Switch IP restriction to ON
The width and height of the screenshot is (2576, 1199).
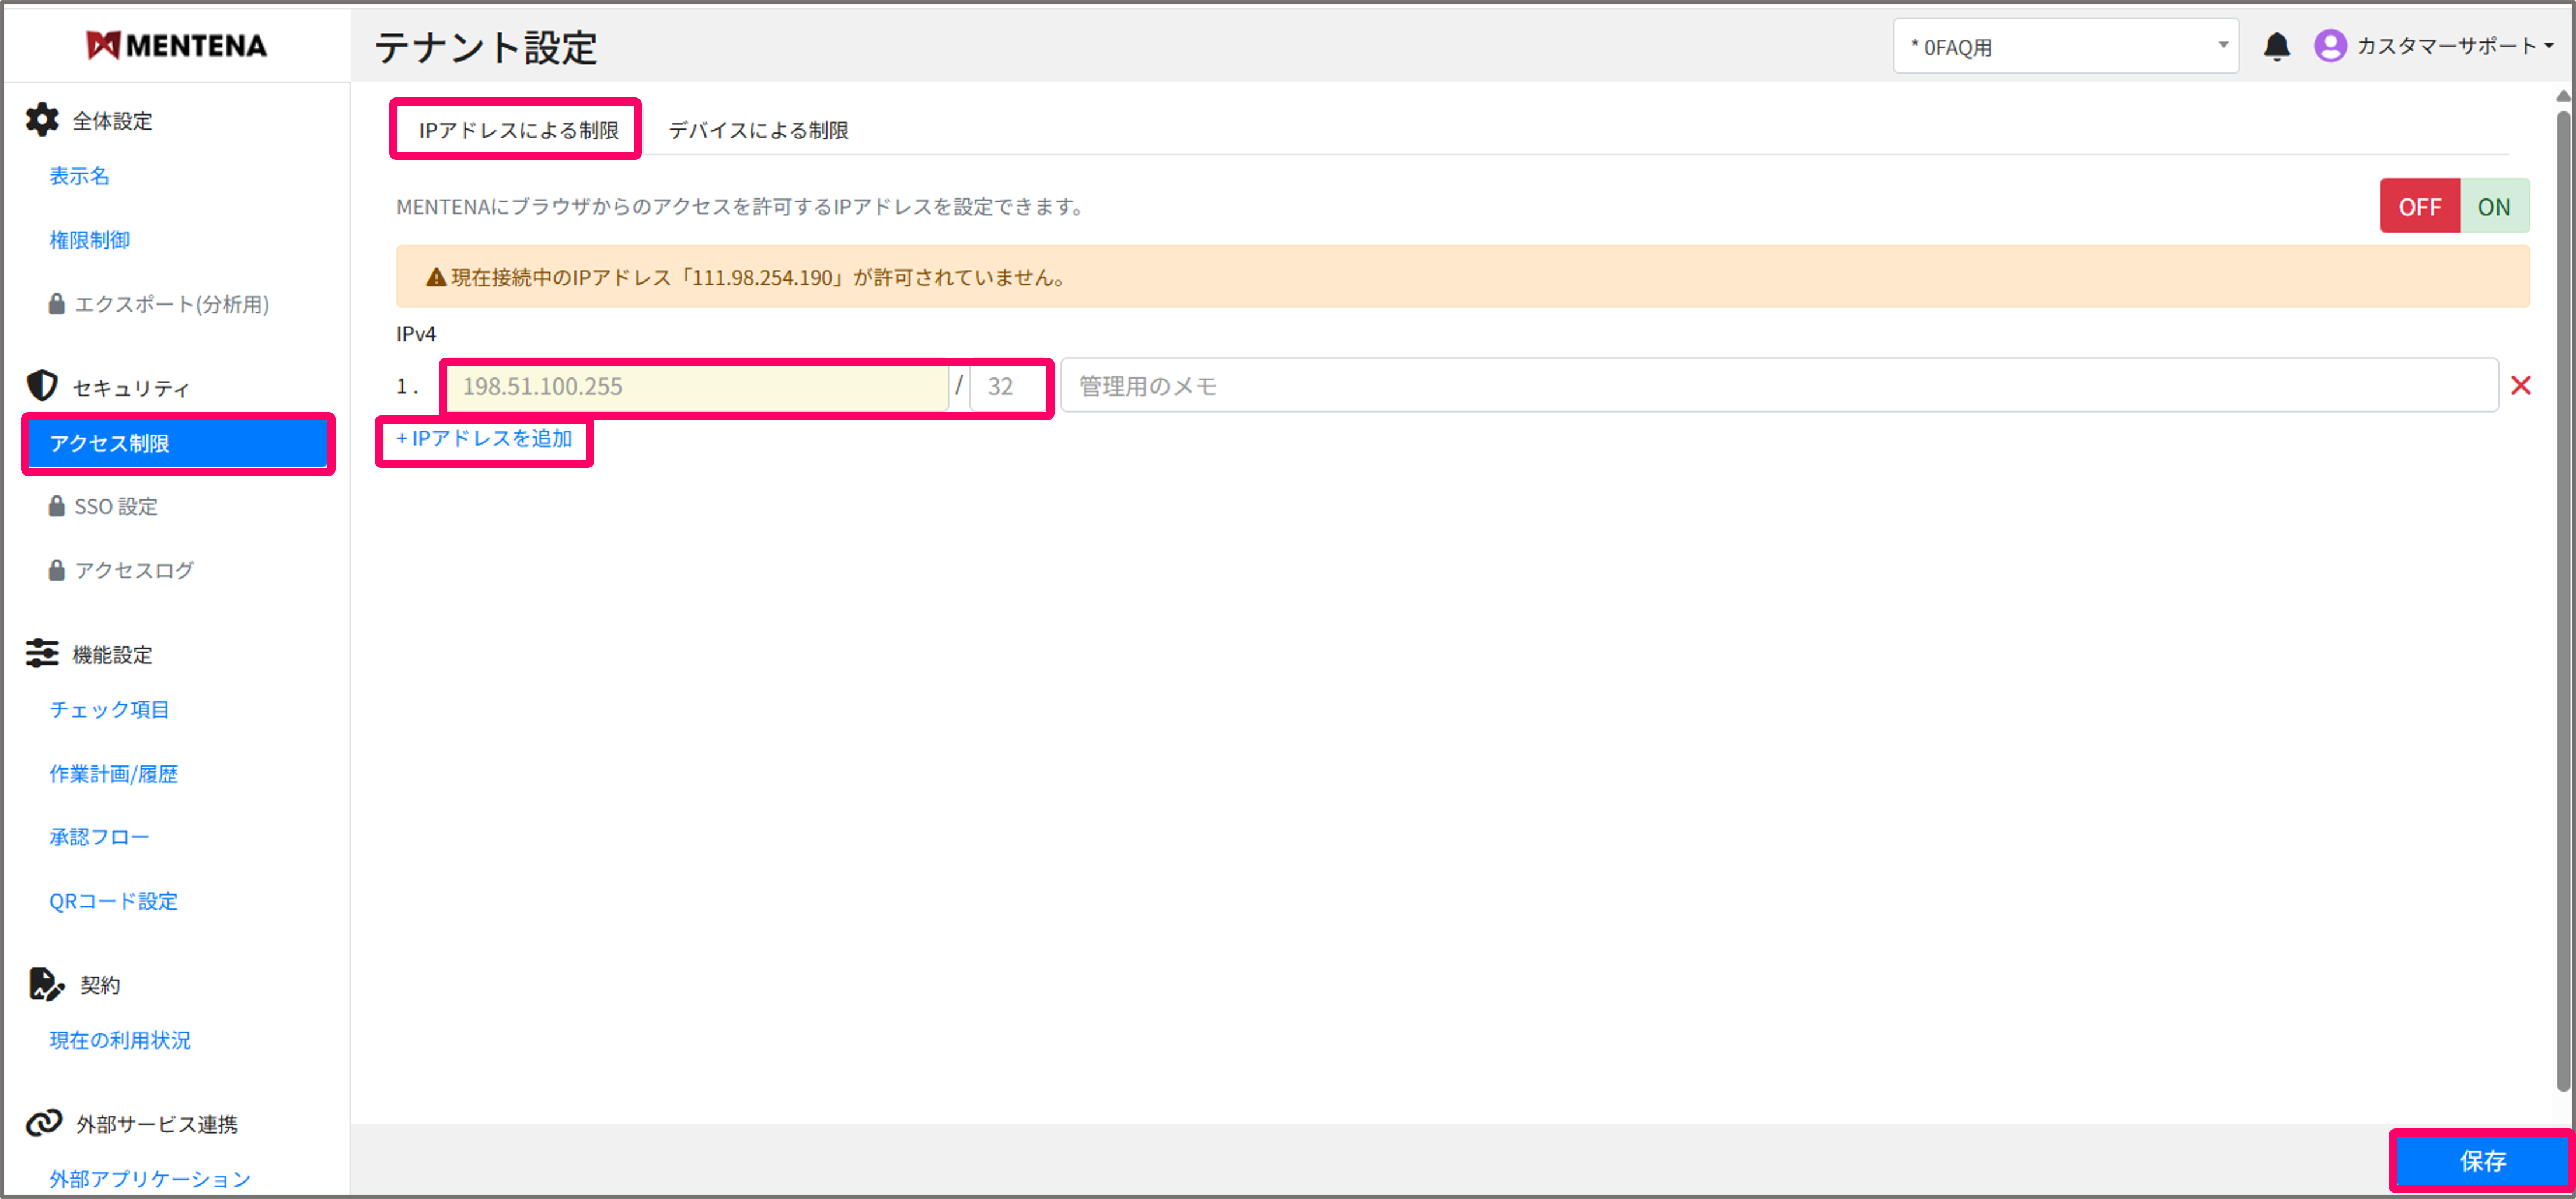click(x=2493, y=207)
